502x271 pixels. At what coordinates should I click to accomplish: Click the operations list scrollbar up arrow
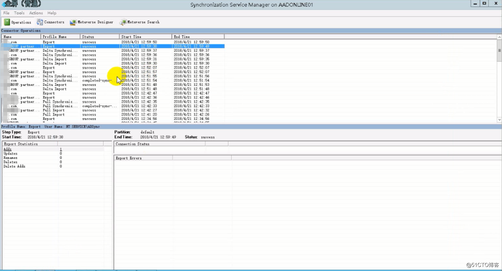[x=499, y=37]
